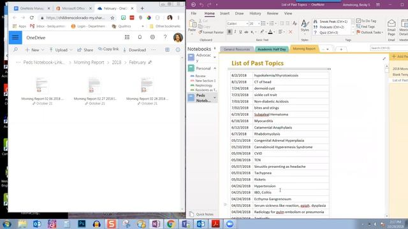Undo the last action in OneNote
This screenshot has height=229, width=408.
point(201,4)
